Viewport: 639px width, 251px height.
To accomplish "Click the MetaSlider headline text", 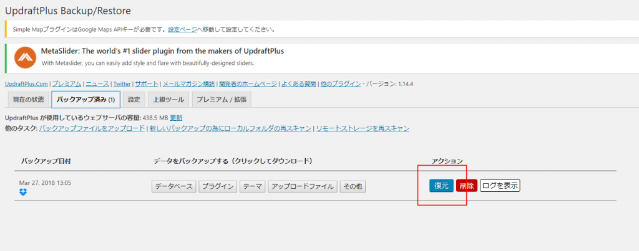I will coord(163,51).
